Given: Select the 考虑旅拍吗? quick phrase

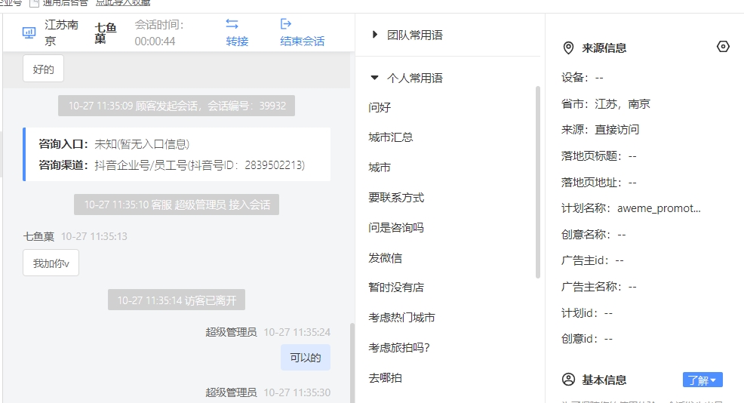Looking at the screenshot, I should pyautogui.click(x=399, y=347).
